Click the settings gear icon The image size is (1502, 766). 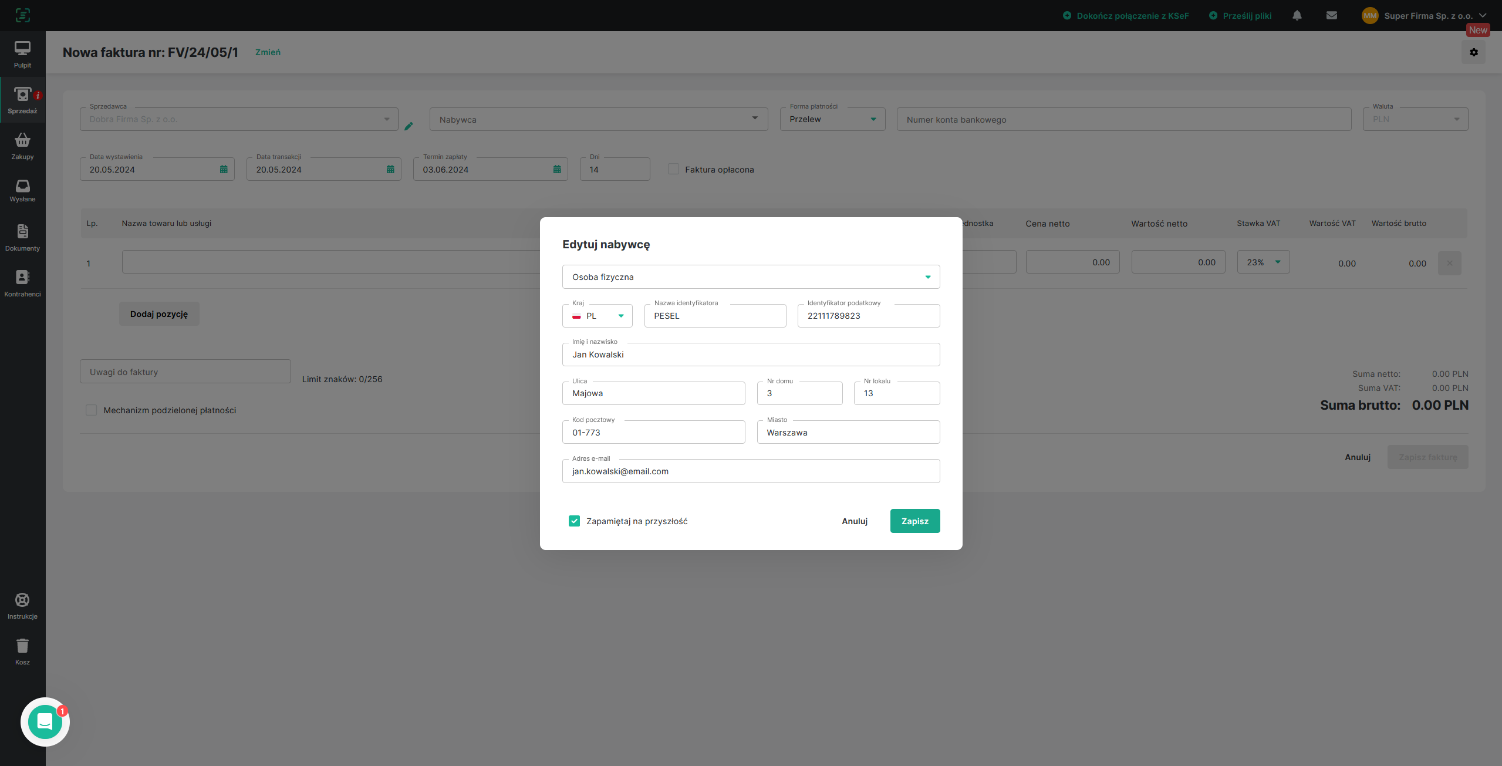coord(1473,52)
